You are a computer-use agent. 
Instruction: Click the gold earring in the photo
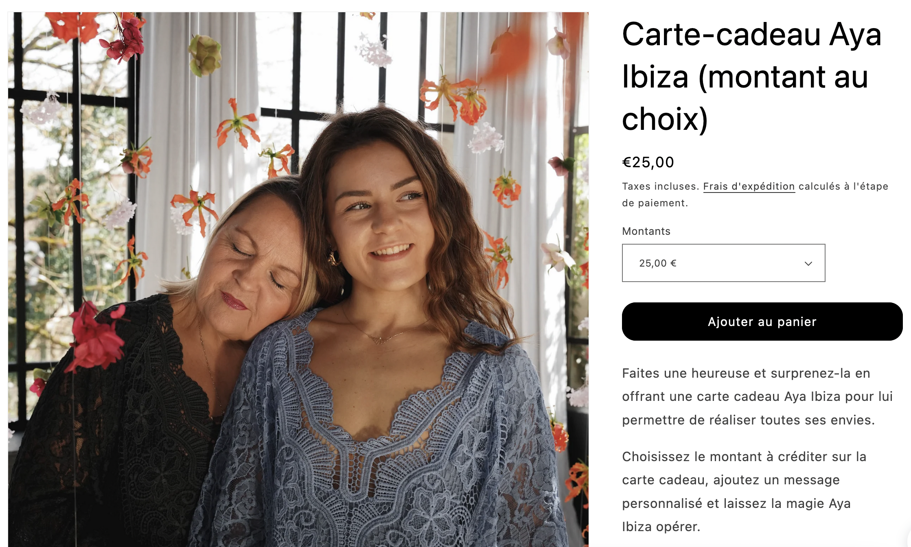pos(334,257)
